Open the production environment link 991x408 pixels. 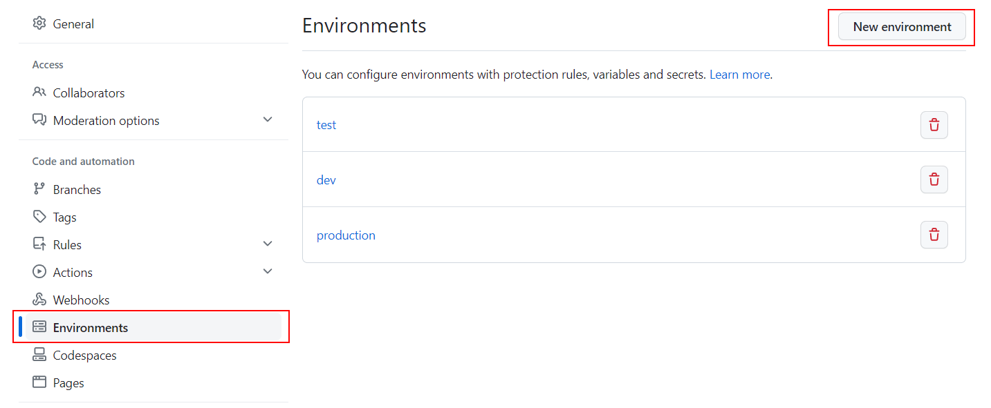(x=346, y=235)
